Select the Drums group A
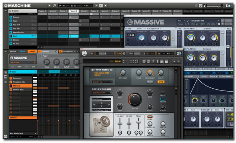 click(23, 17)
